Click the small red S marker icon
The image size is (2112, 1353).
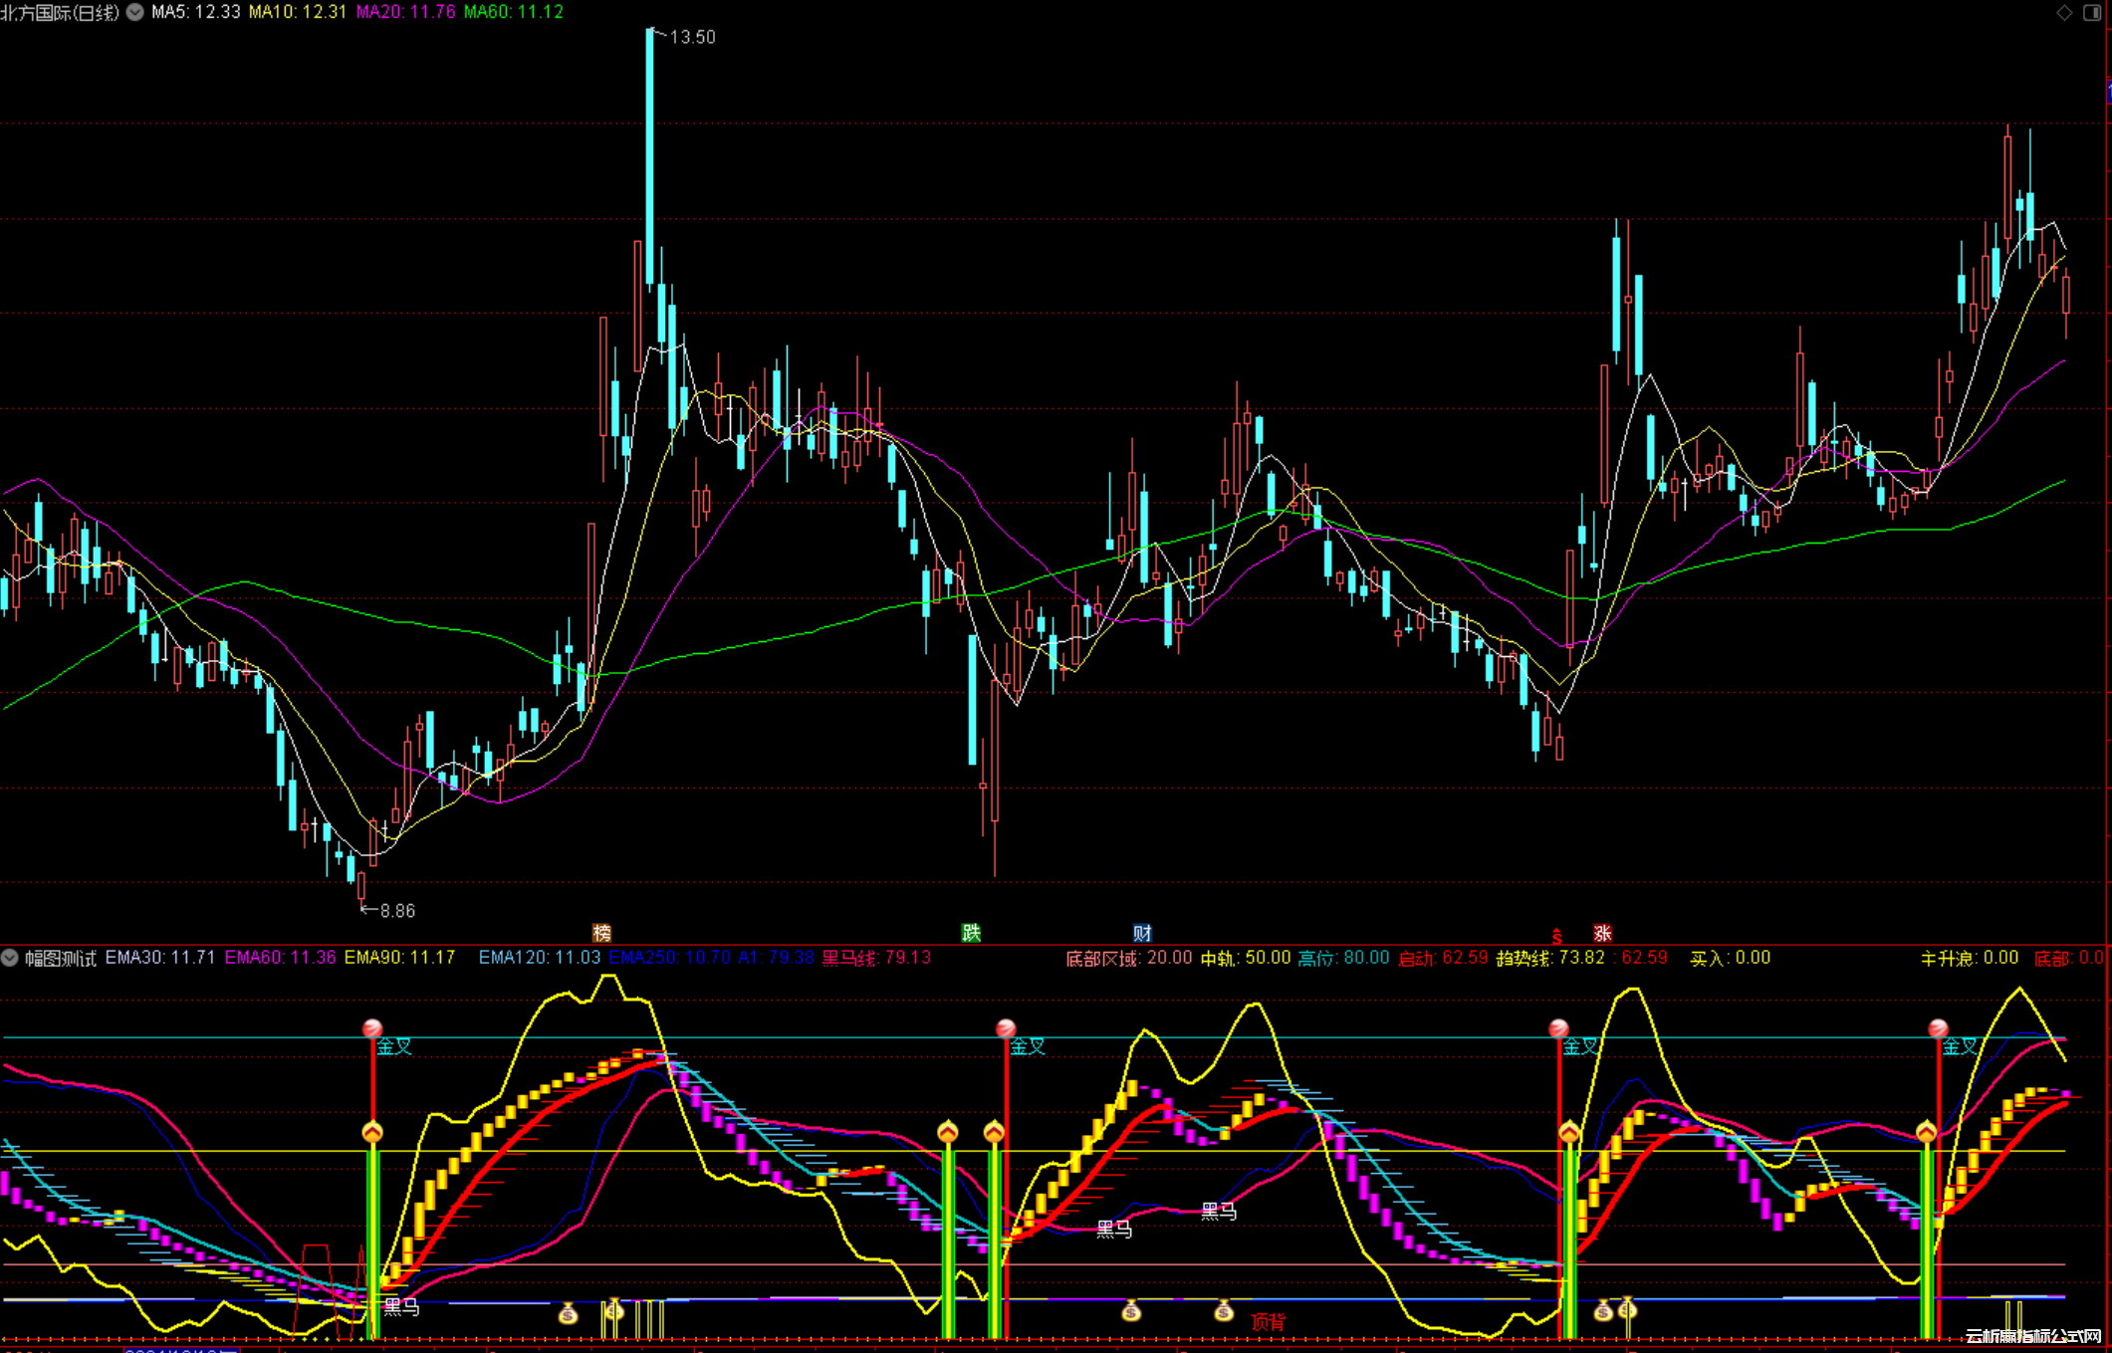[1556, 936]
